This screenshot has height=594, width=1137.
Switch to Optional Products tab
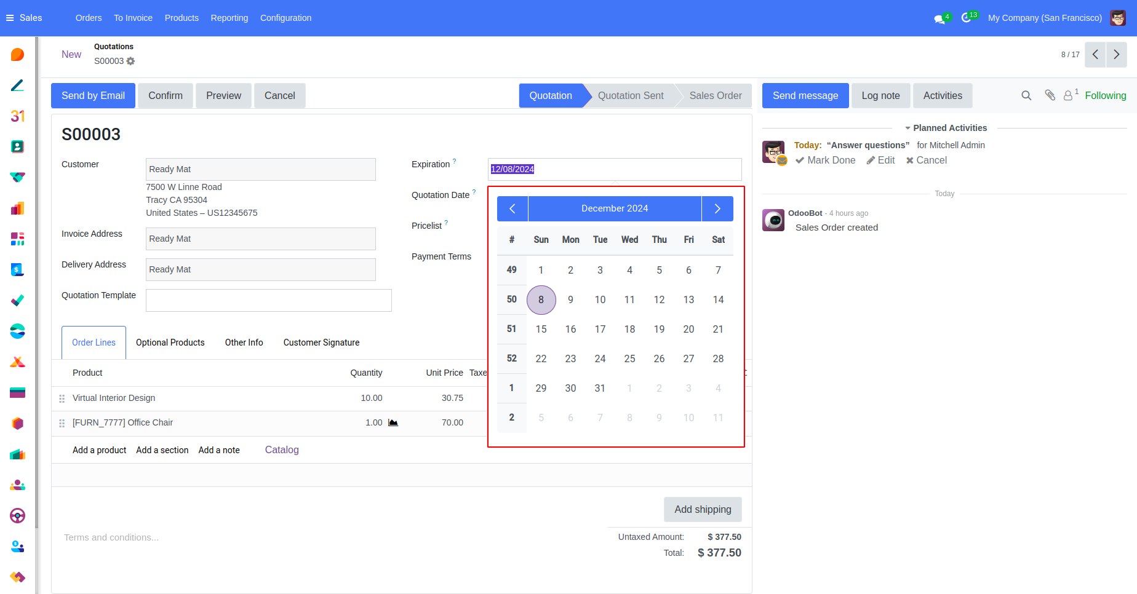(x=170, y=343)
